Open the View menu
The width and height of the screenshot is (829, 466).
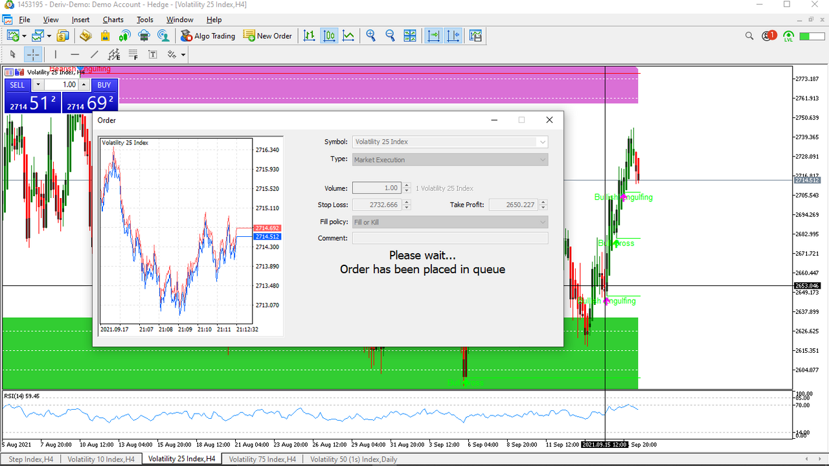click(51, 19)
